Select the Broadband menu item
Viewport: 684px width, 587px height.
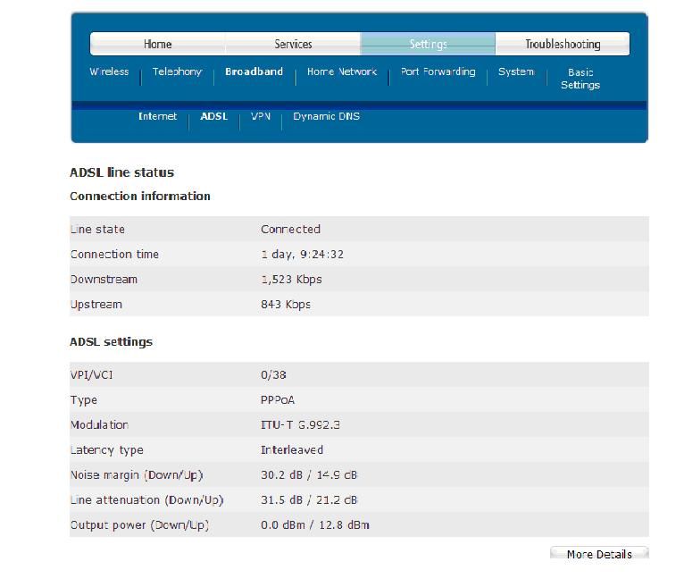(254, 71)
